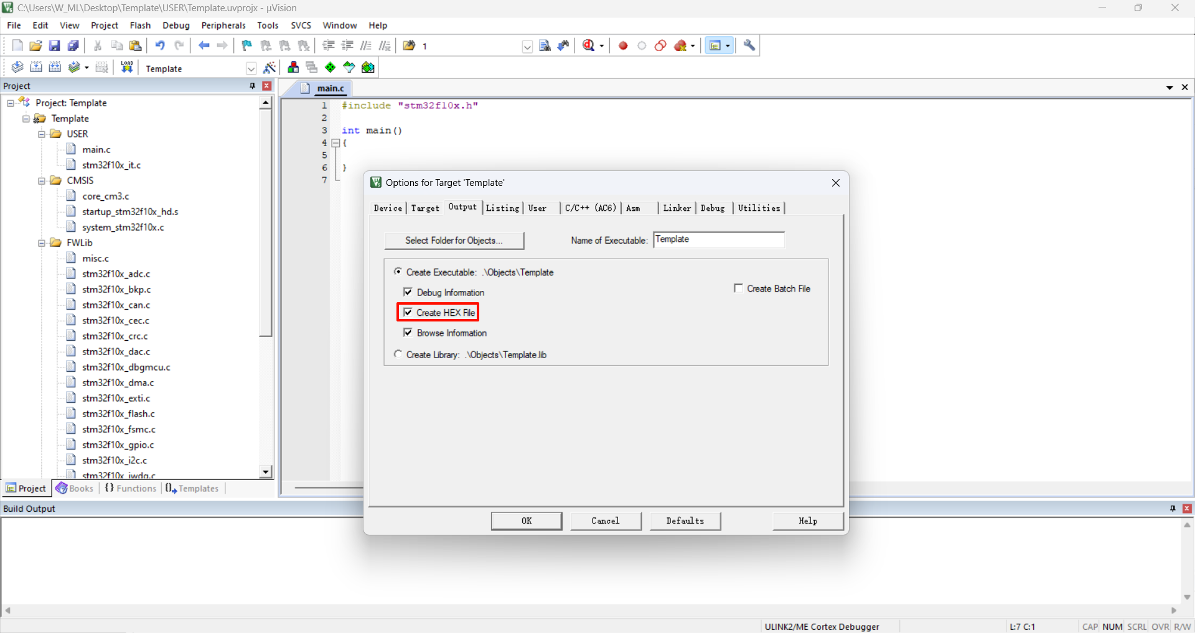This screenshot has width=1195, height=633.
Task: Open the window layout dropdown arrow
Action: pyautogui.click(x=728, y=45)
